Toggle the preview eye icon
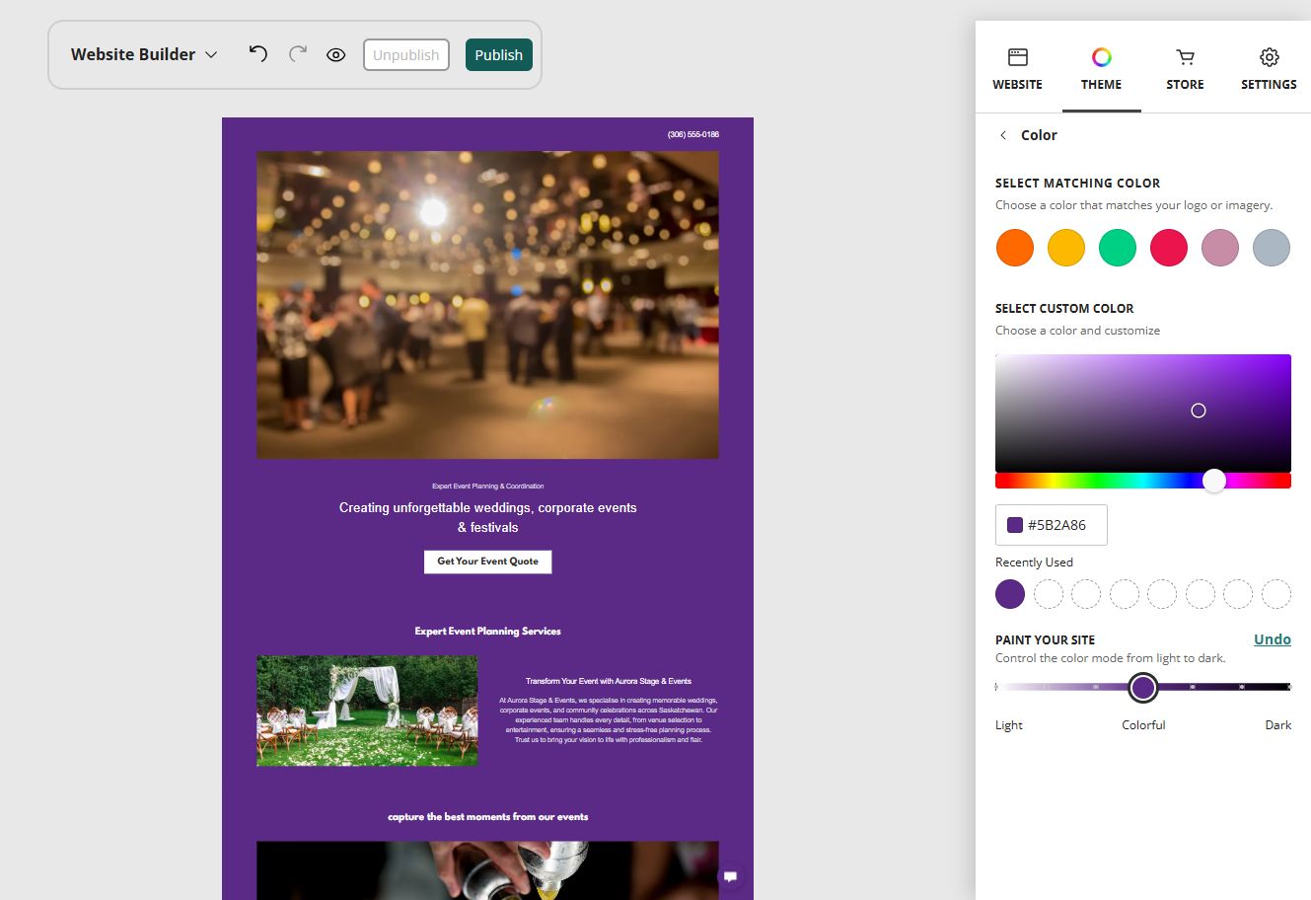Screen dimensions: 1311x900 (336, 55)
